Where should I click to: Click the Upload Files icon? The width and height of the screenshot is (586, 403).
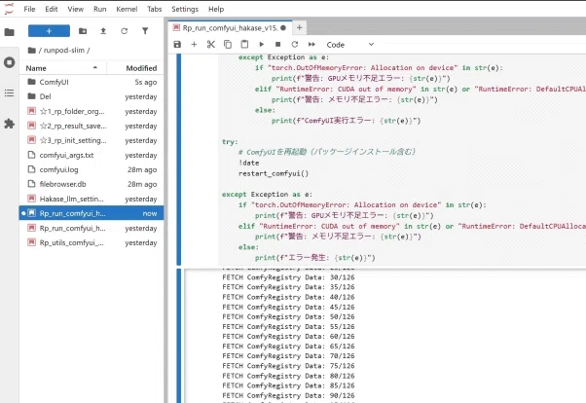pyautogui.click(x=103, y=31)
